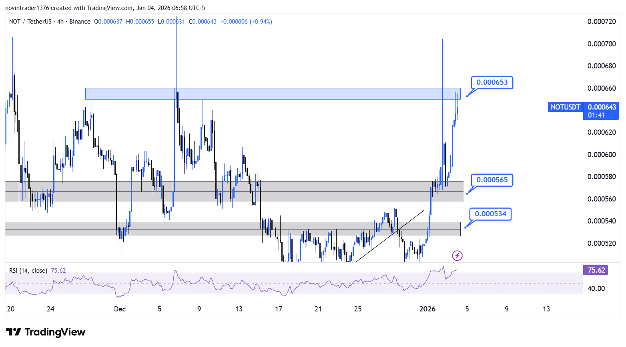The height and width of the screenshot is (347, 626).
Task: Click the 0.000680 price axis label
Action: pyautogui.click(x=602, y=66)
